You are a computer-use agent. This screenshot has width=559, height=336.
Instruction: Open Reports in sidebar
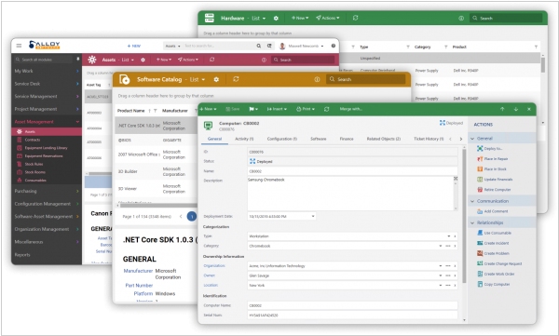coord(22,255)
